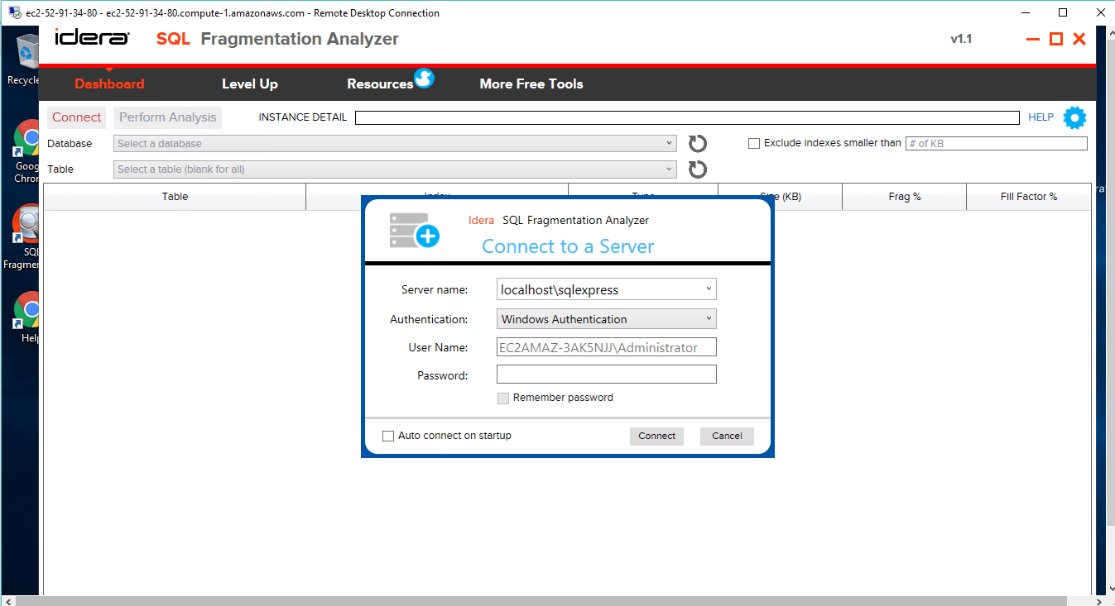1115x606 pixels.
Task: Switch to the Level Up tab
Action: [x=250, y=84]
